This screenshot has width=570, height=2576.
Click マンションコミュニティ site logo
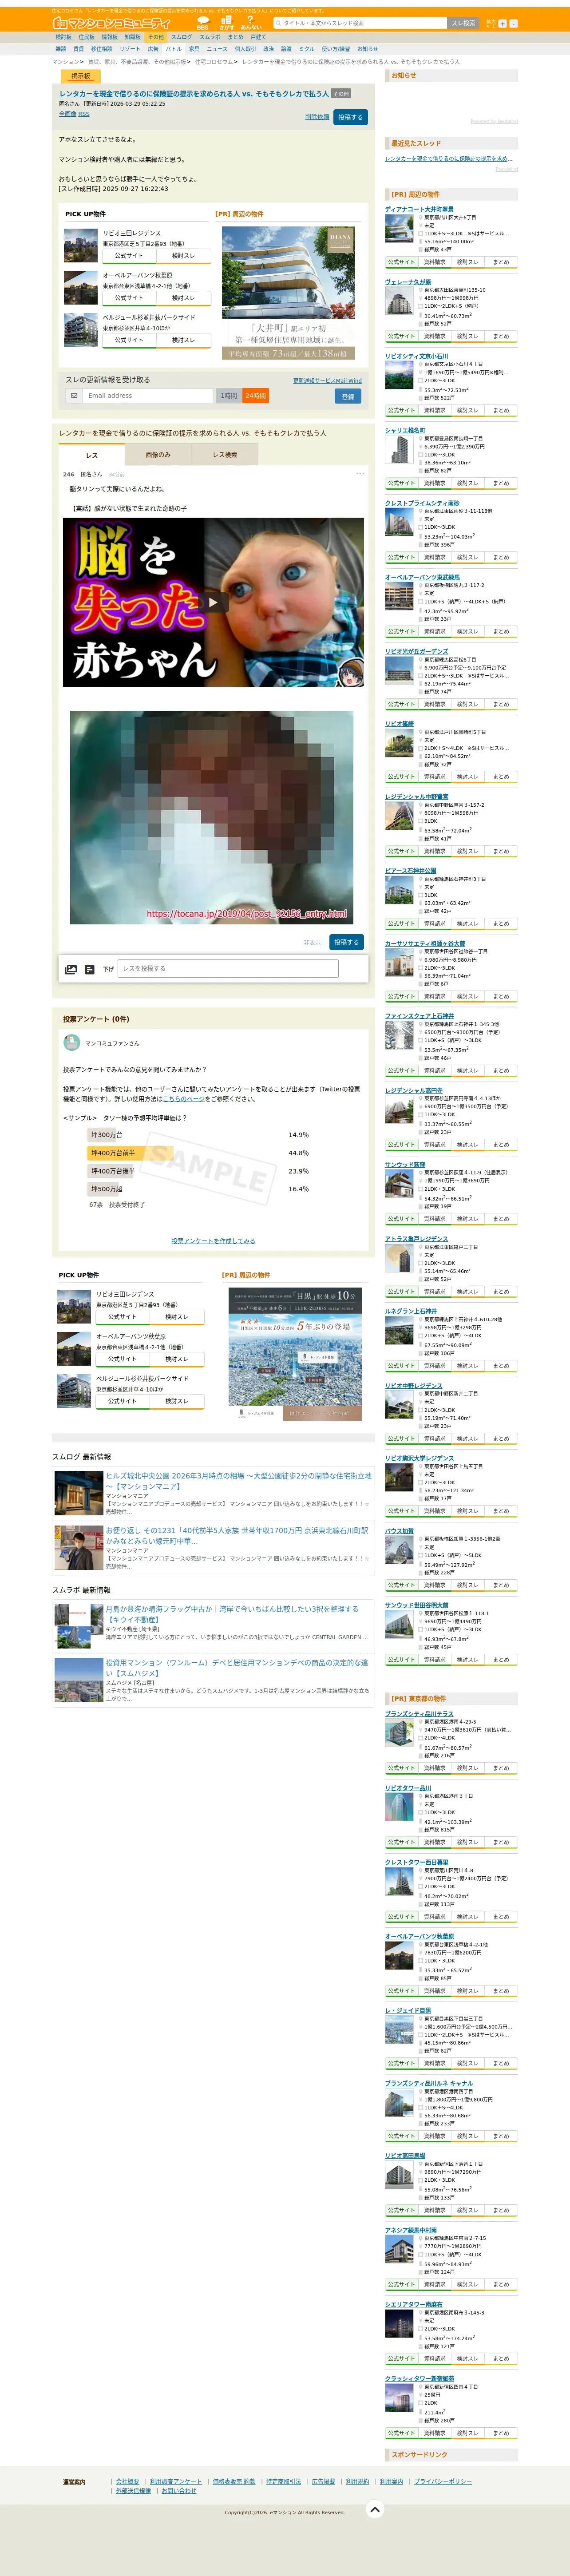coord(112,23)
